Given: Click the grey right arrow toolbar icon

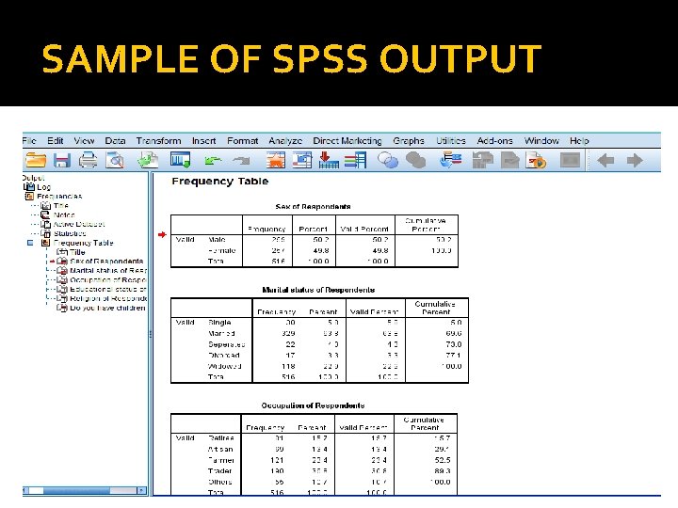Looking at the screenshot, I should [x=635, y=161].
